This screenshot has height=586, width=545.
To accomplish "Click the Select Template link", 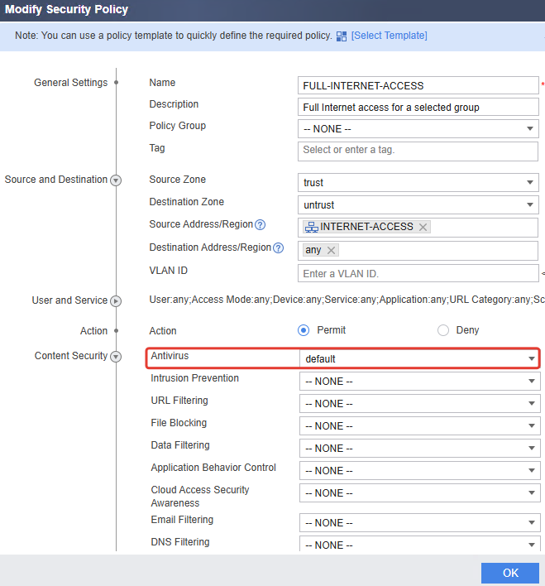I will pos(390,36).
